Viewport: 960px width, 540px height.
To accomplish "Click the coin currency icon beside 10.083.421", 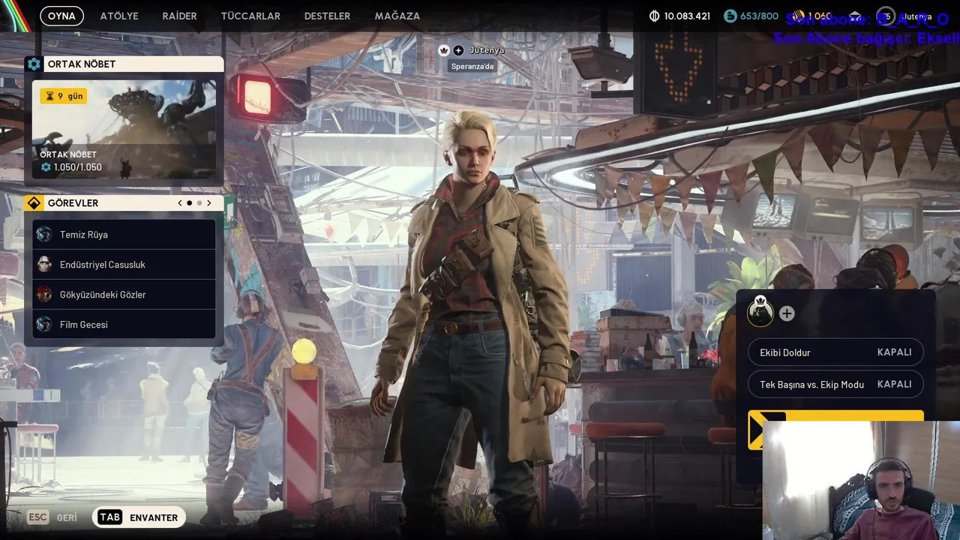I will pyautogui.click(x=654, y=16).
